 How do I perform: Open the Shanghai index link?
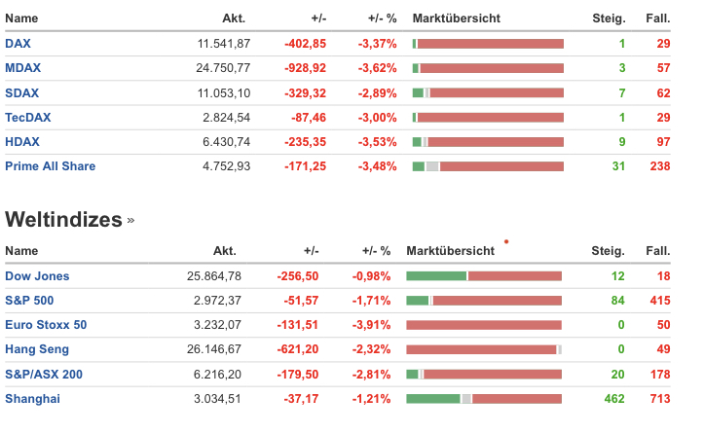32,398
